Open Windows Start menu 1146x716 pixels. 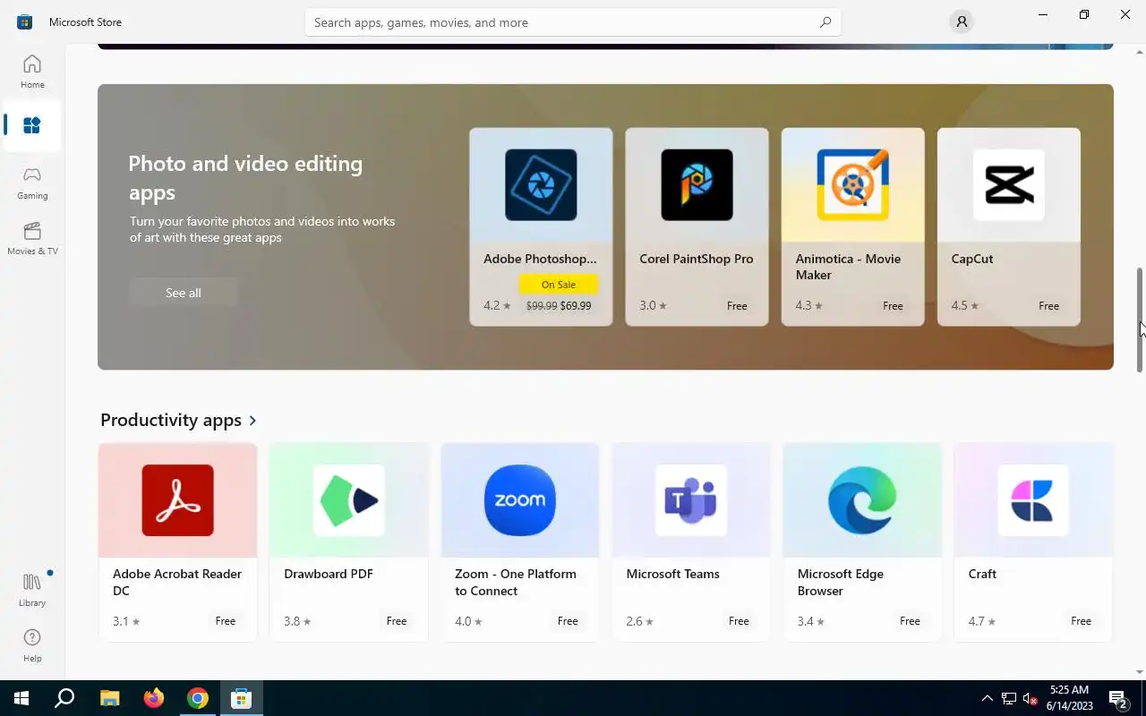(21, 698)
